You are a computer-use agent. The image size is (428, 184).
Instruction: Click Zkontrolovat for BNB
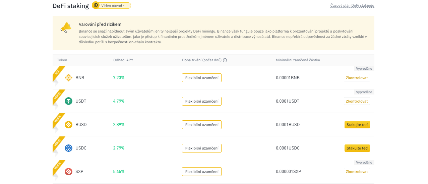357,78
